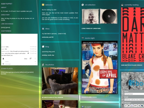
Task: Open guestbook text color button
Action: [132, 106]
